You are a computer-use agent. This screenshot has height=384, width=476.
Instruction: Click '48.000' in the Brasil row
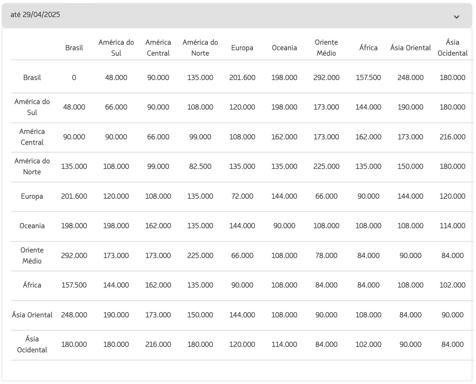pyautogui.click(x=116, y=78)
